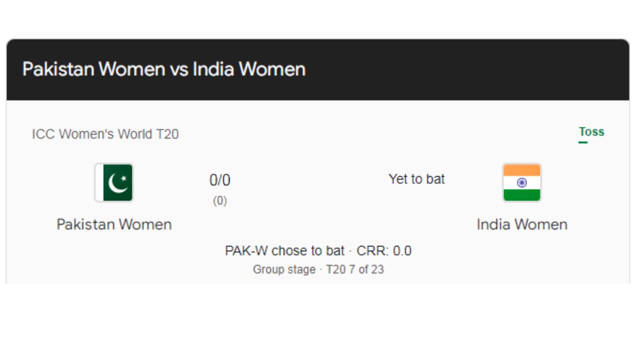Select the Pakistan Women team name
The width and height of the screenshot is (635, 357).
pos(114,224)
